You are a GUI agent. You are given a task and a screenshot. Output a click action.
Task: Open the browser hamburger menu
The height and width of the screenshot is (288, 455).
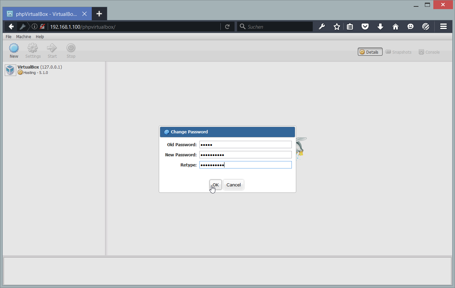click(x=443, y=27)
